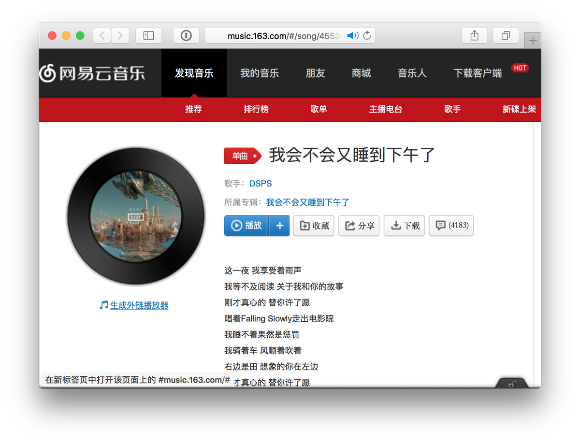Click the vinyl album cover image
580x444 pixels.
pyautogui.click(x=136, y=216)
